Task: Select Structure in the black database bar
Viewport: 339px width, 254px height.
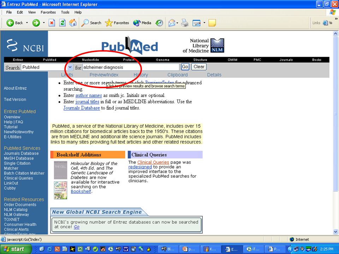Action: (200, 60)
